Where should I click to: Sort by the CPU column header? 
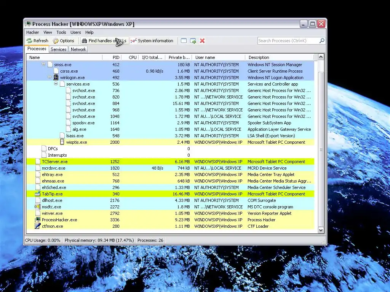tap(130, 57)
